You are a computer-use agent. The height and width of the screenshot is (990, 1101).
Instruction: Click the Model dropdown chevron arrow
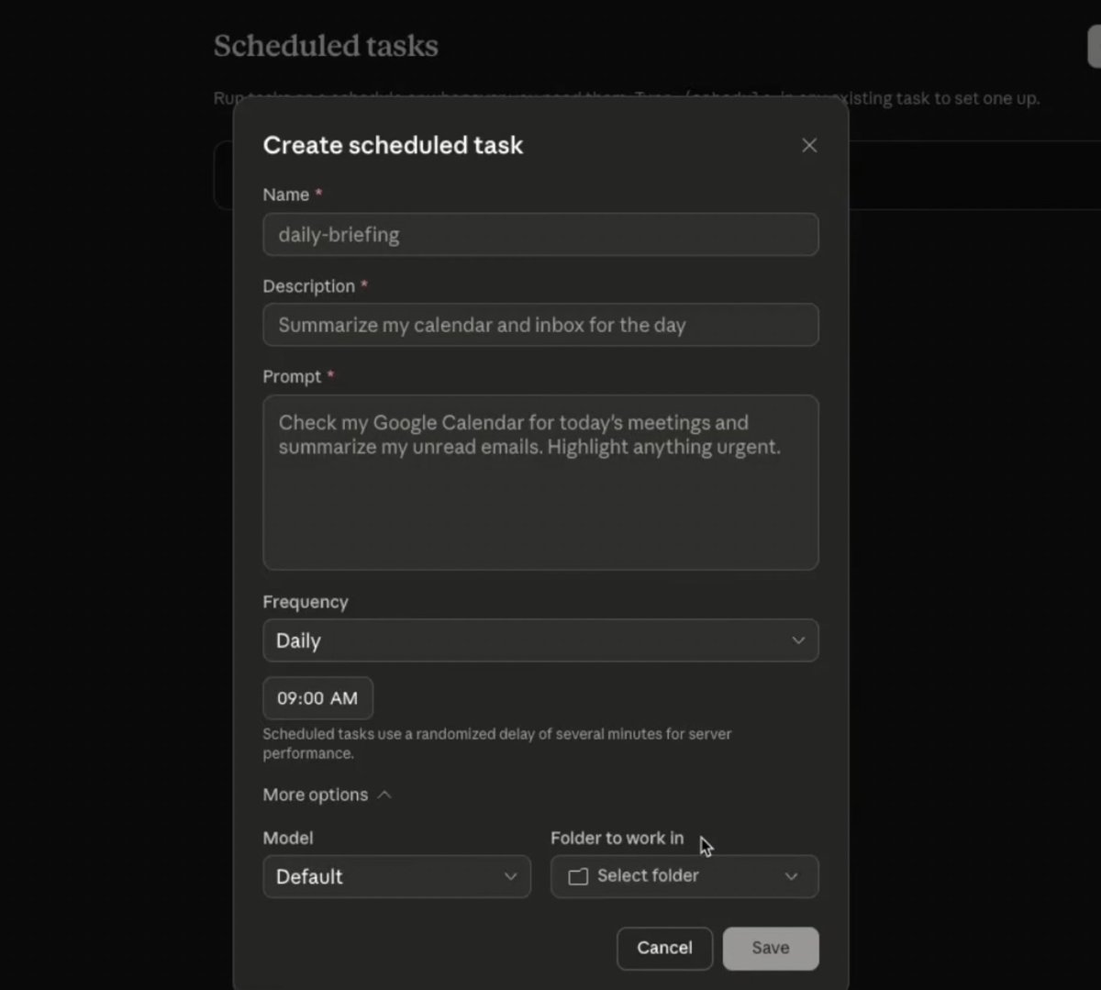click(511, 876)
